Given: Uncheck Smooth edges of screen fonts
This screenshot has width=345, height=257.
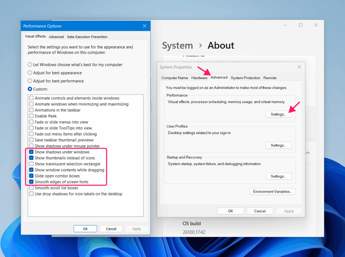Looking at the screenshot, I should coord(31,182).
